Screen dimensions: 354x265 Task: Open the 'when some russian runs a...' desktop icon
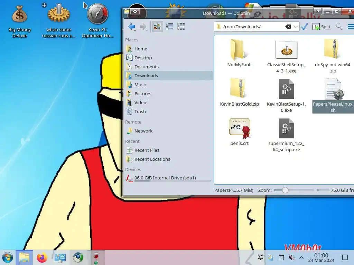point(58,21)
